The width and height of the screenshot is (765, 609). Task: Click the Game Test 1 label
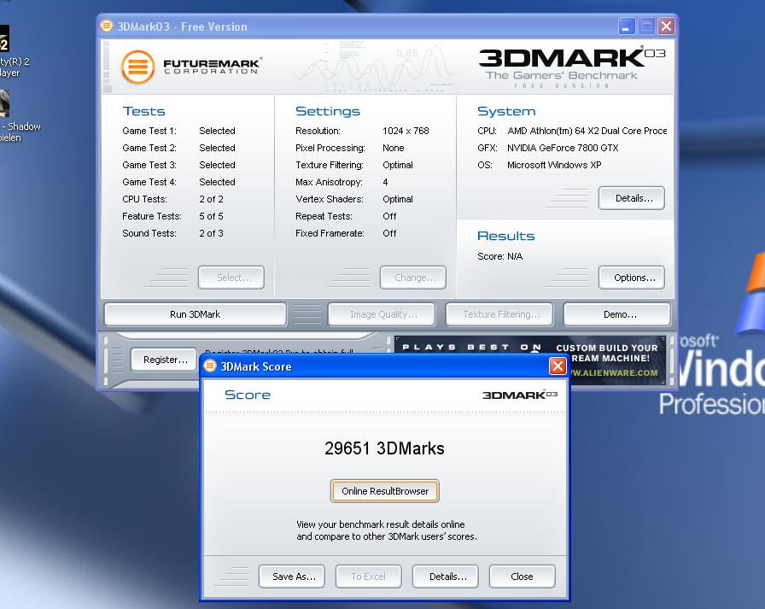click(x=149, y=131)
